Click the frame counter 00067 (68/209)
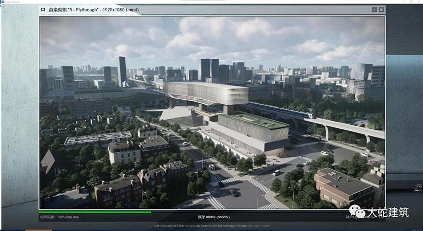This screenshot has width=423, height=231. pos(214,217)
